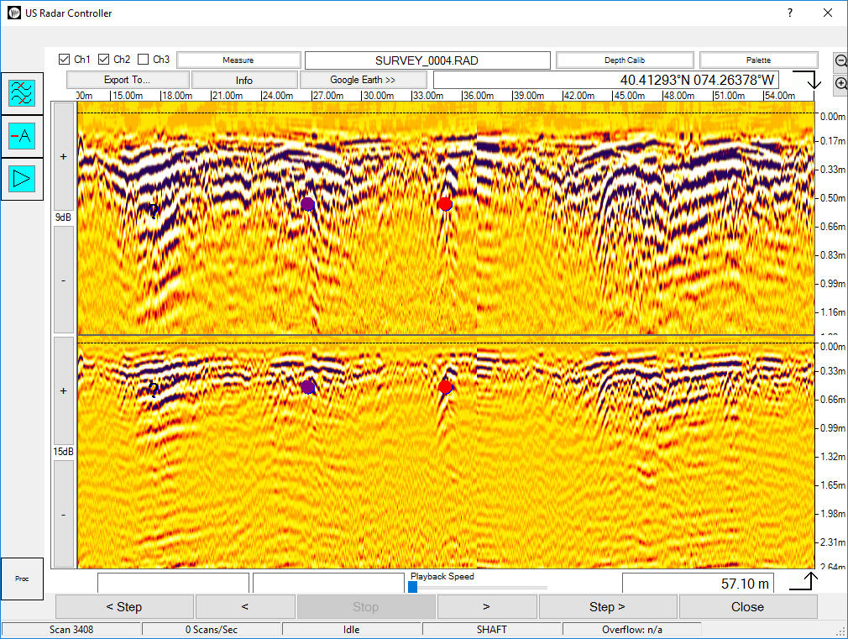Click the Close button at bottom

(748, 607)
